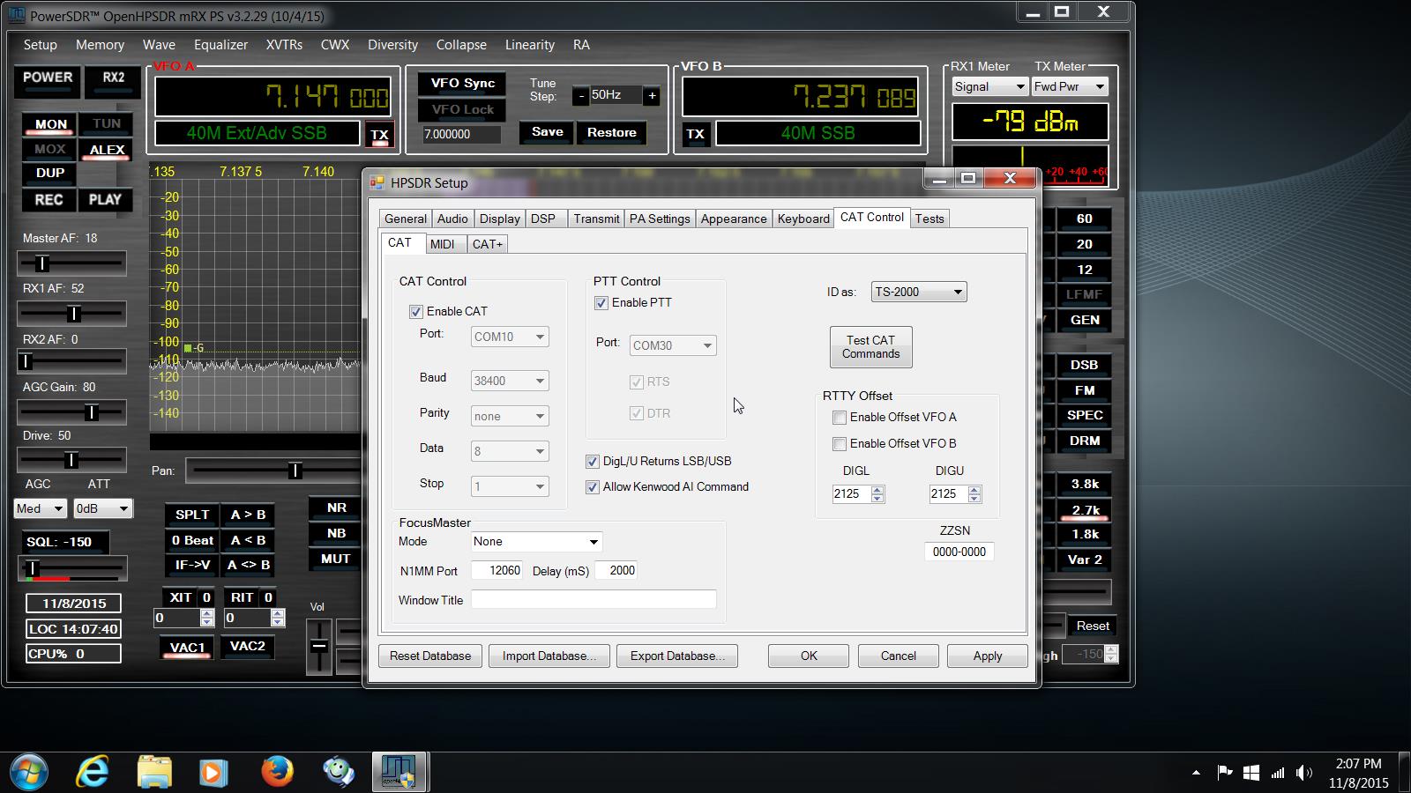Click the Window Title text field
This screenshot has height=793, width=1411.
(593, 600)
